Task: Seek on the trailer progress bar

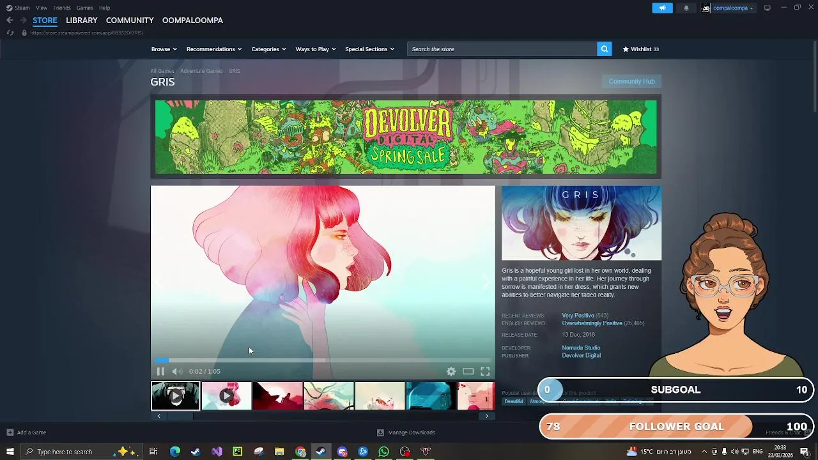Action: point(323,360)
